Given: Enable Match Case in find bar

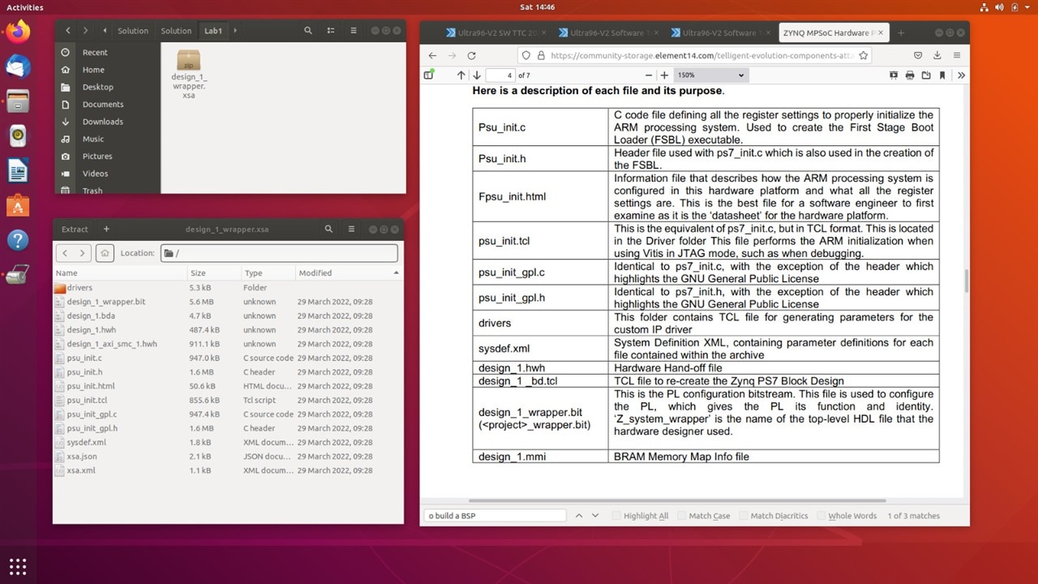Looking at the screenshot, I should point(704,516).
